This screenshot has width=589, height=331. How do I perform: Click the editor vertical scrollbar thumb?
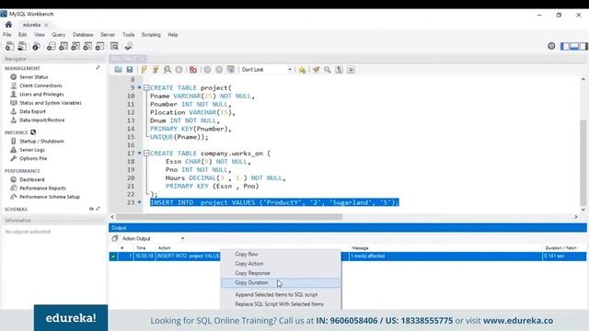(583, 162)
